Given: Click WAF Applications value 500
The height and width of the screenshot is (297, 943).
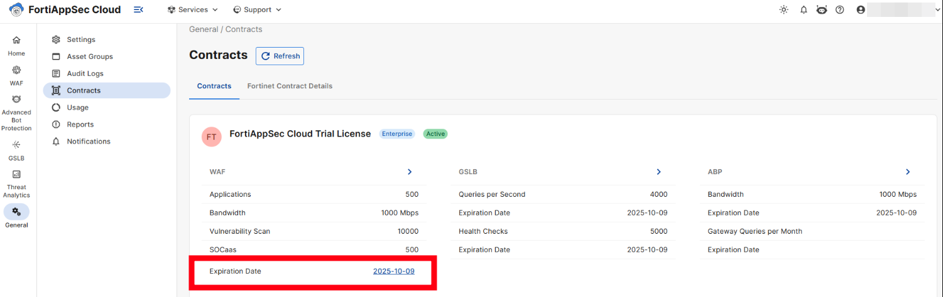Looking at the screenshot, I should 412,194.
